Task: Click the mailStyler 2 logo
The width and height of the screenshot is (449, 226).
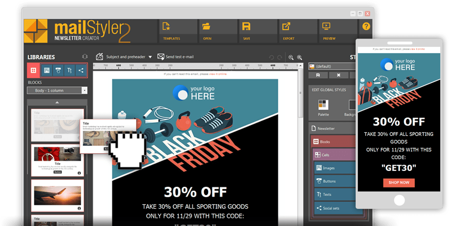Action: coord(77,31)
